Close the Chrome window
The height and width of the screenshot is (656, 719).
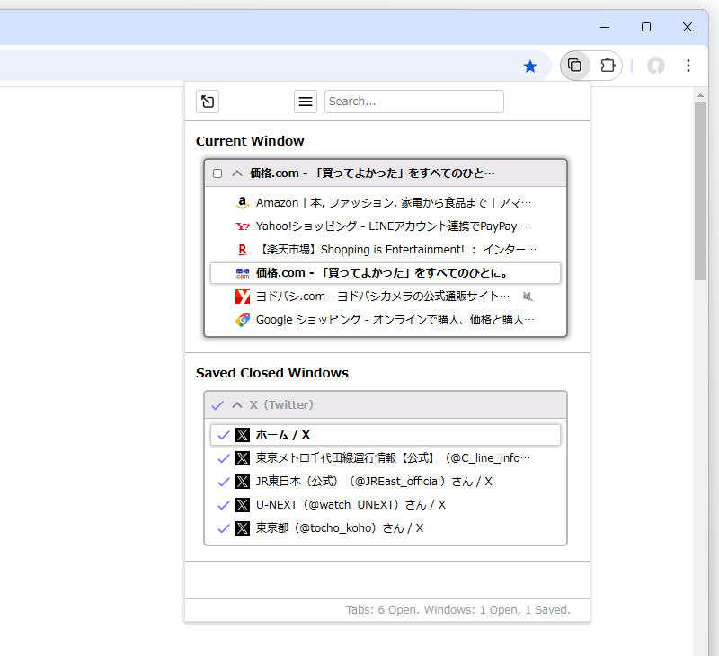pos(688,27)
